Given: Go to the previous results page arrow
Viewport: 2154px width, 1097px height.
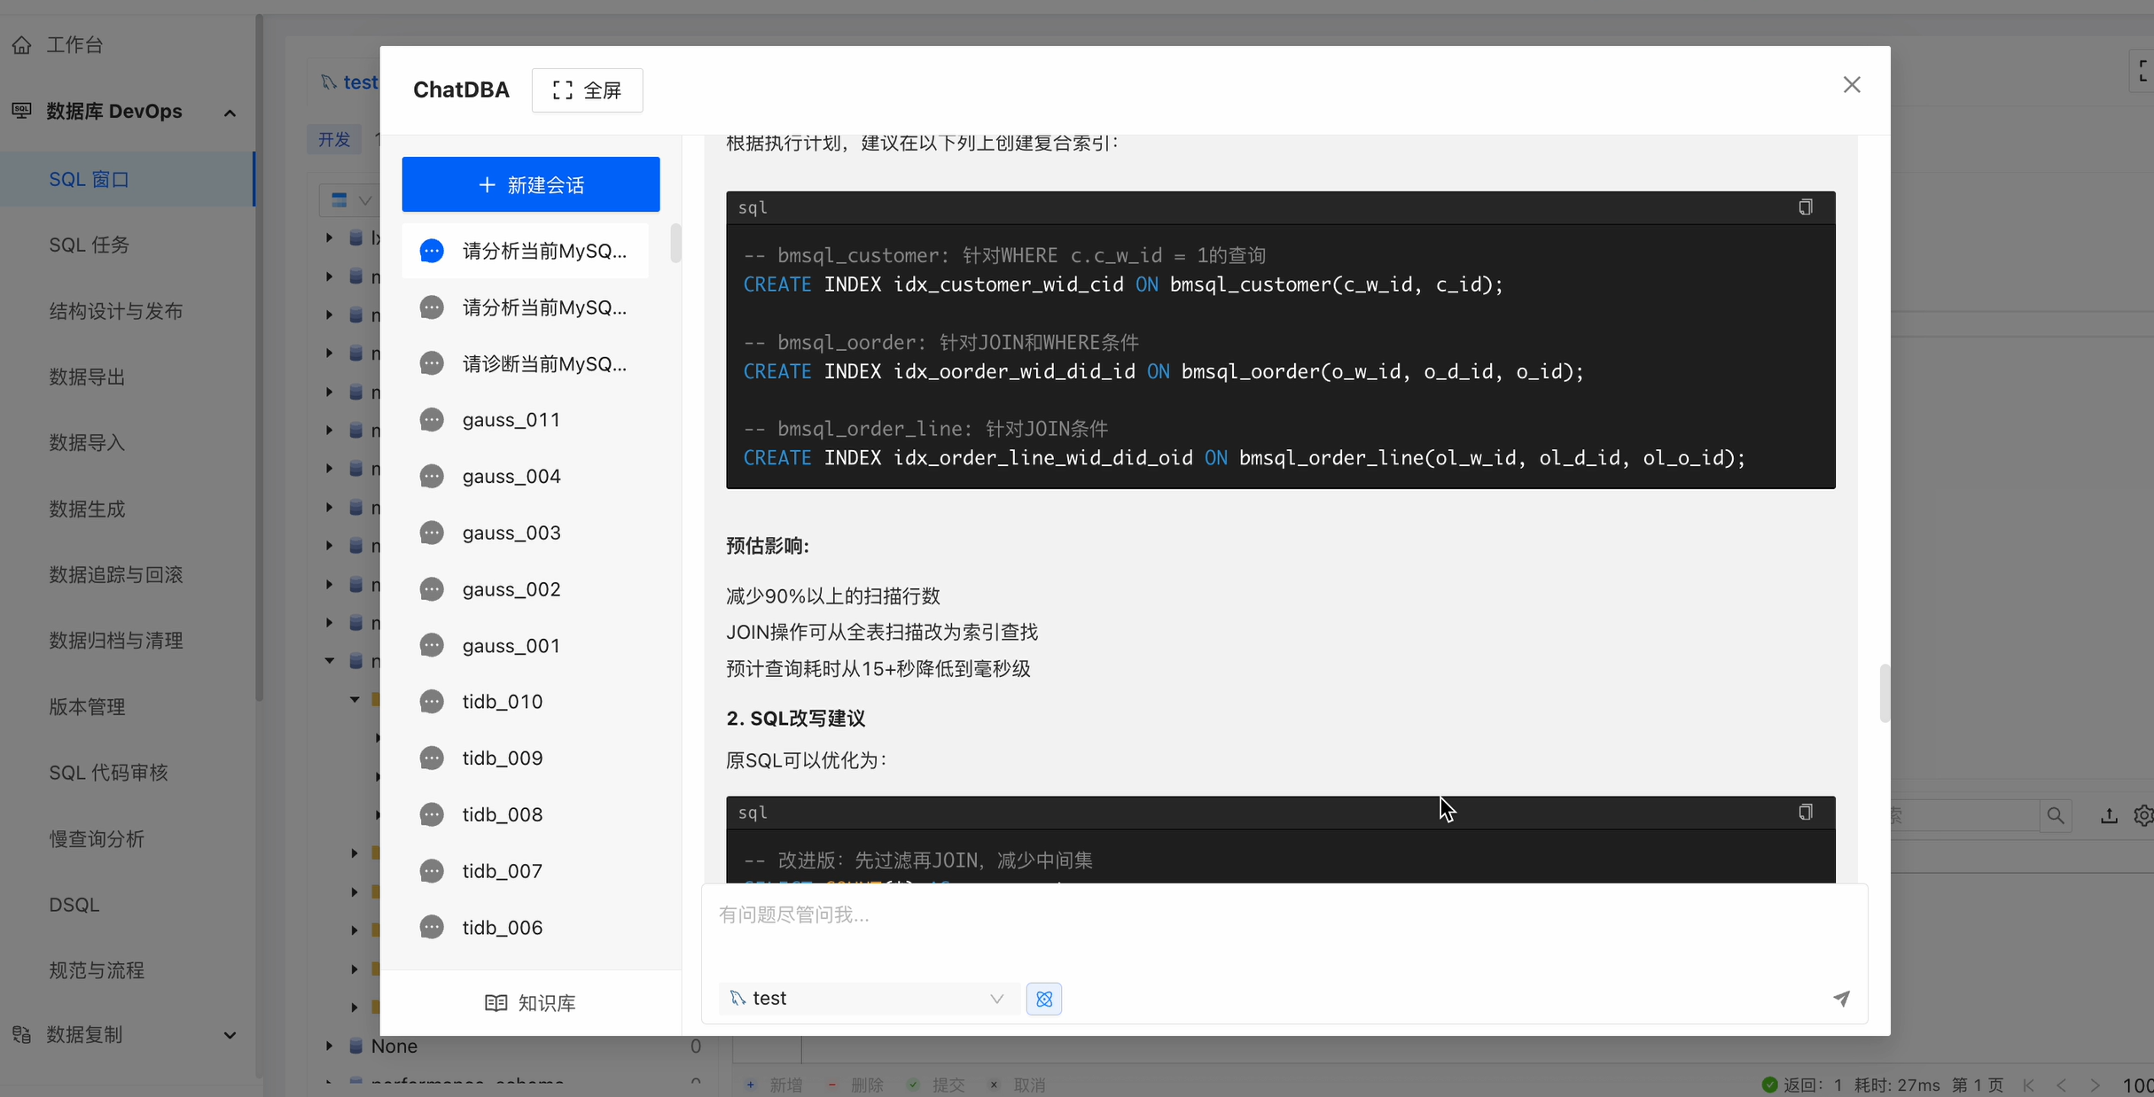Looking at the screenshot, I should (2061, 1085).
